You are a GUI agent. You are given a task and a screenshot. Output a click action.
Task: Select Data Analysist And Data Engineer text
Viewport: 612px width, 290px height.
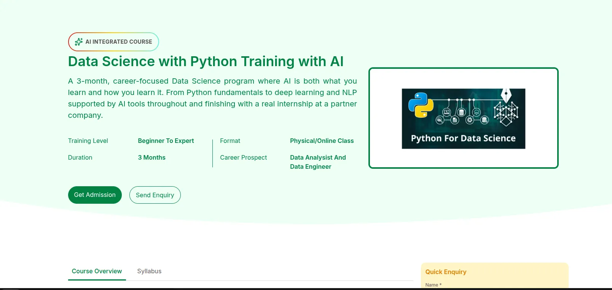point(318,162)
